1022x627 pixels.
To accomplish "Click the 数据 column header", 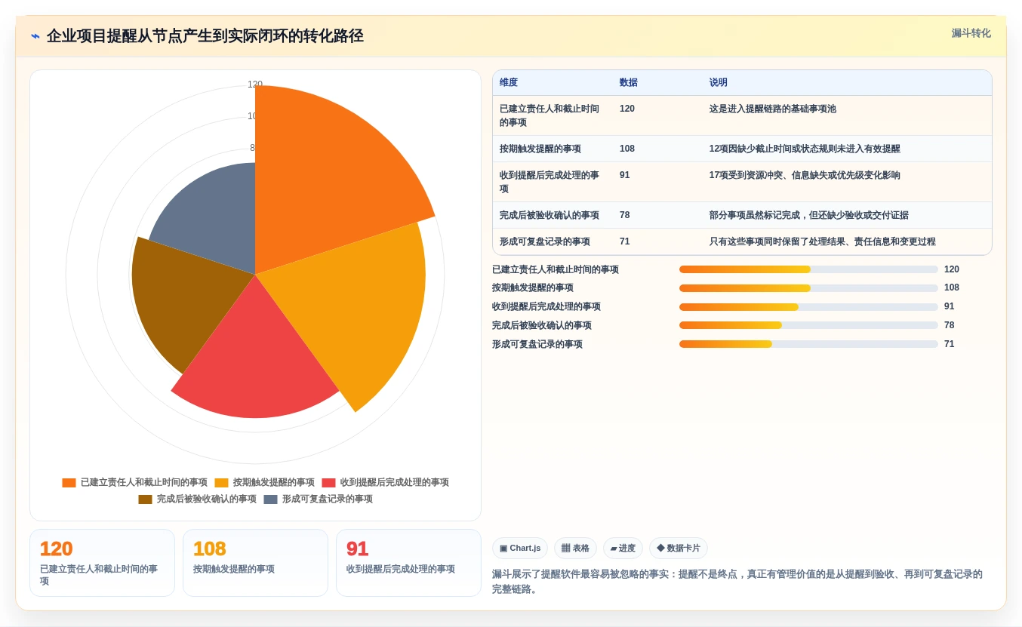I will (629, 83).
